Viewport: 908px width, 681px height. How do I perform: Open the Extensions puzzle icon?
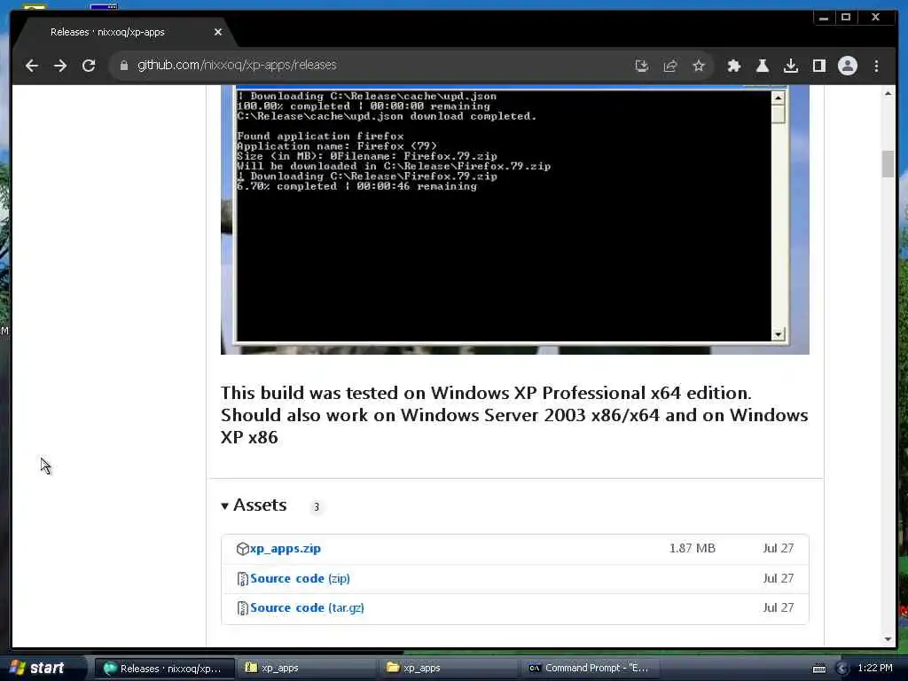733,66
